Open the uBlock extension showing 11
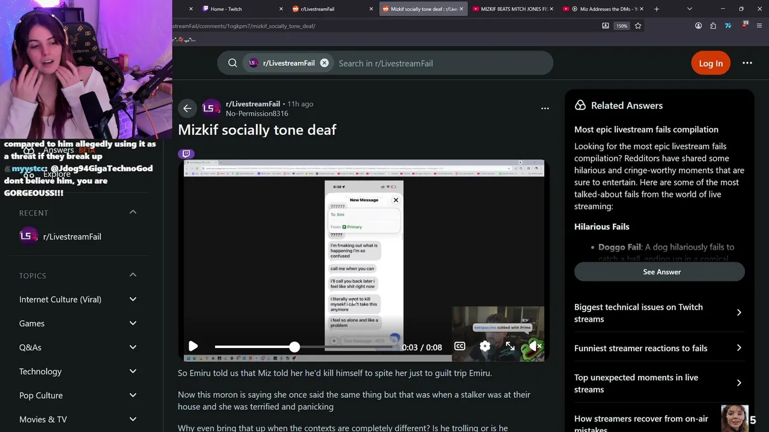Image resolution: width=769 pixels, height=432 pixels. click(744, 25)
